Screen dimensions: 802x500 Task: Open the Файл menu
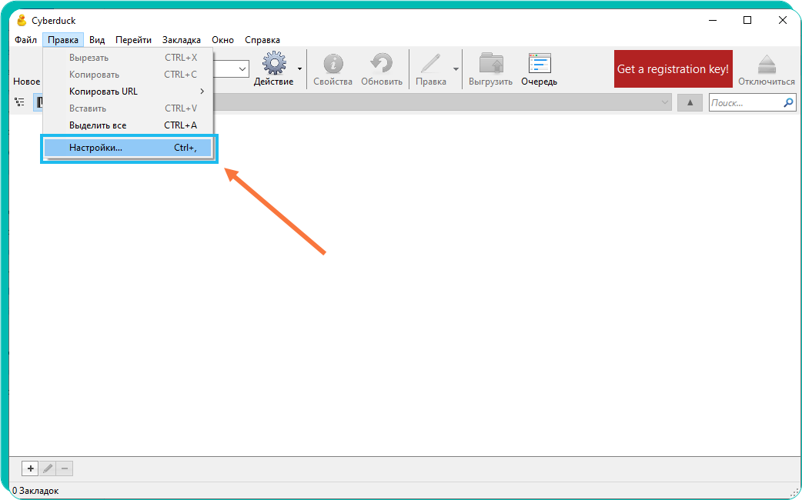click(25, 40)
